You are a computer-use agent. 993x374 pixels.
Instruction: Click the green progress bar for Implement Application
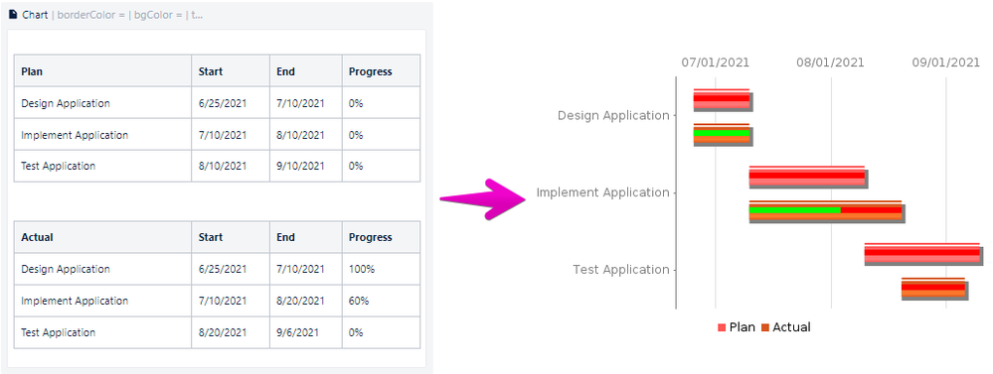click(x=795, y=210)
